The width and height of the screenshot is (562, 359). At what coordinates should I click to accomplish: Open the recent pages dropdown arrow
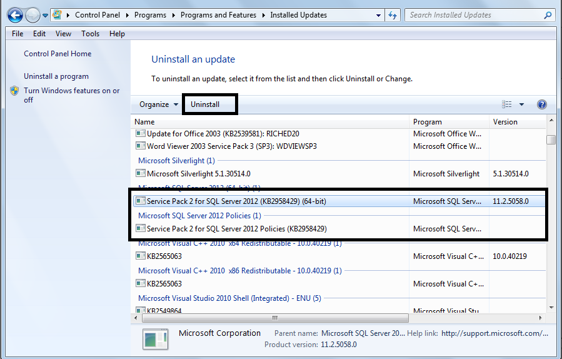click(x=45, y=16)
